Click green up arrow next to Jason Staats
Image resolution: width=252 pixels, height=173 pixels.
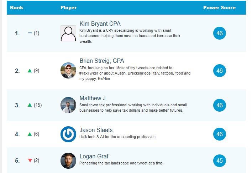30,134
